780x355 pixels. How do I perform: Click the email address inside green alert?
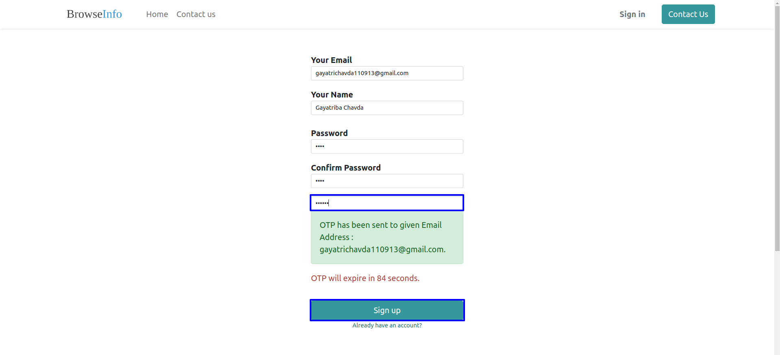(x=382, y=249)
